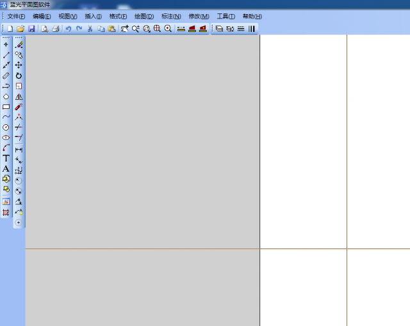The width and height of the screenshot is (410, 326).
Task: Click the Save disk icon
Action: click(31, 29)
